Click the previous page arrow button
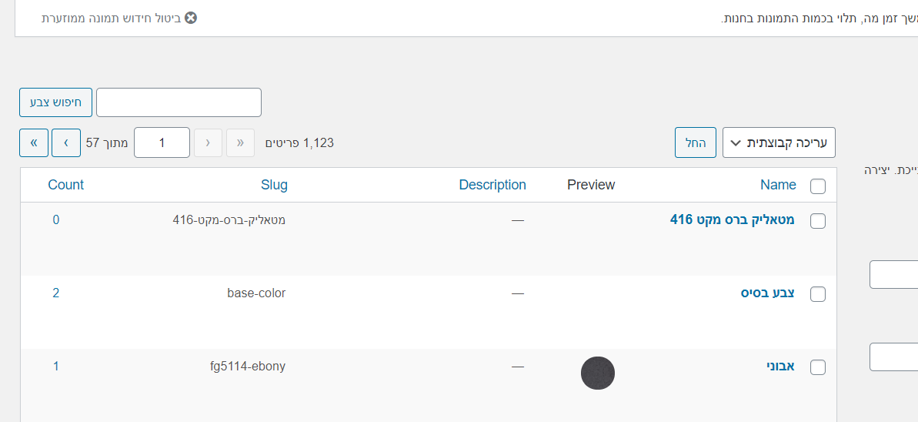The width and height of the screenshot is (918, 422). click(x=208, y=142)
